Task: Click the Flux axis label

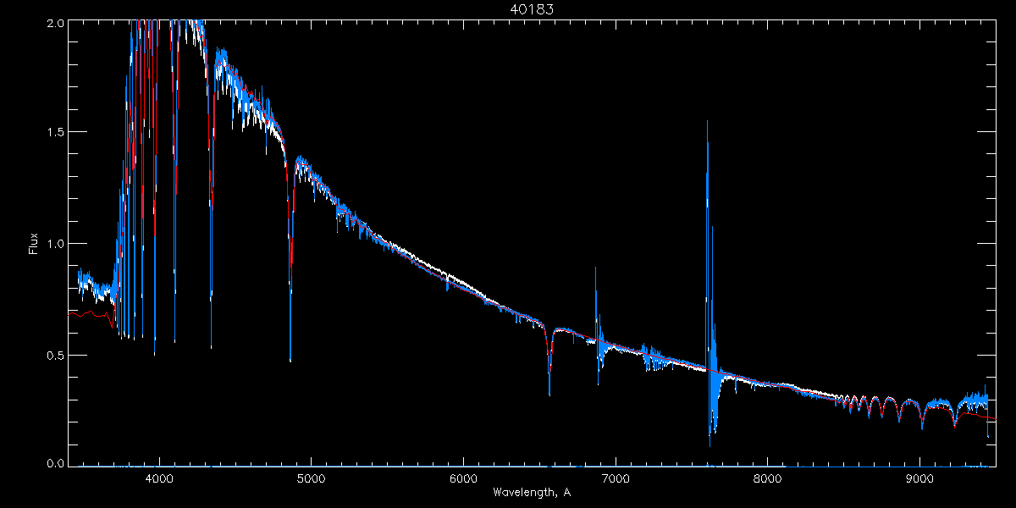Action: coord(33,243)
